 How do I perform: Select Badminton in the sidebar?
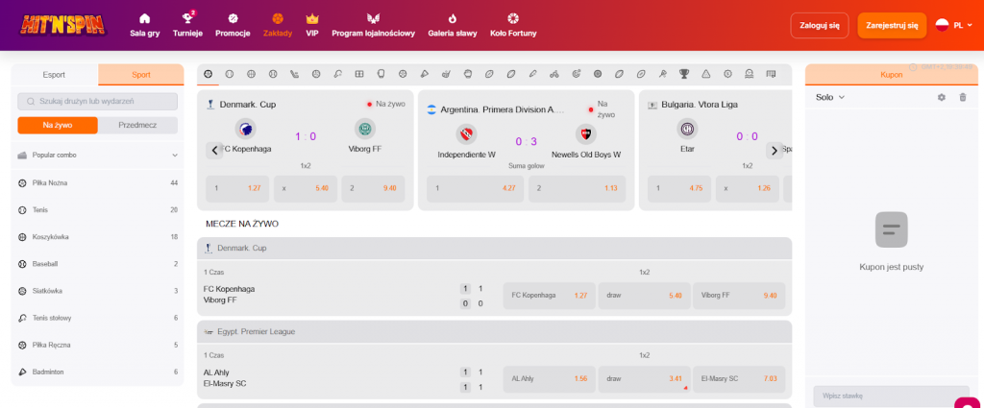pyautogui.click(x=97, y=372)
